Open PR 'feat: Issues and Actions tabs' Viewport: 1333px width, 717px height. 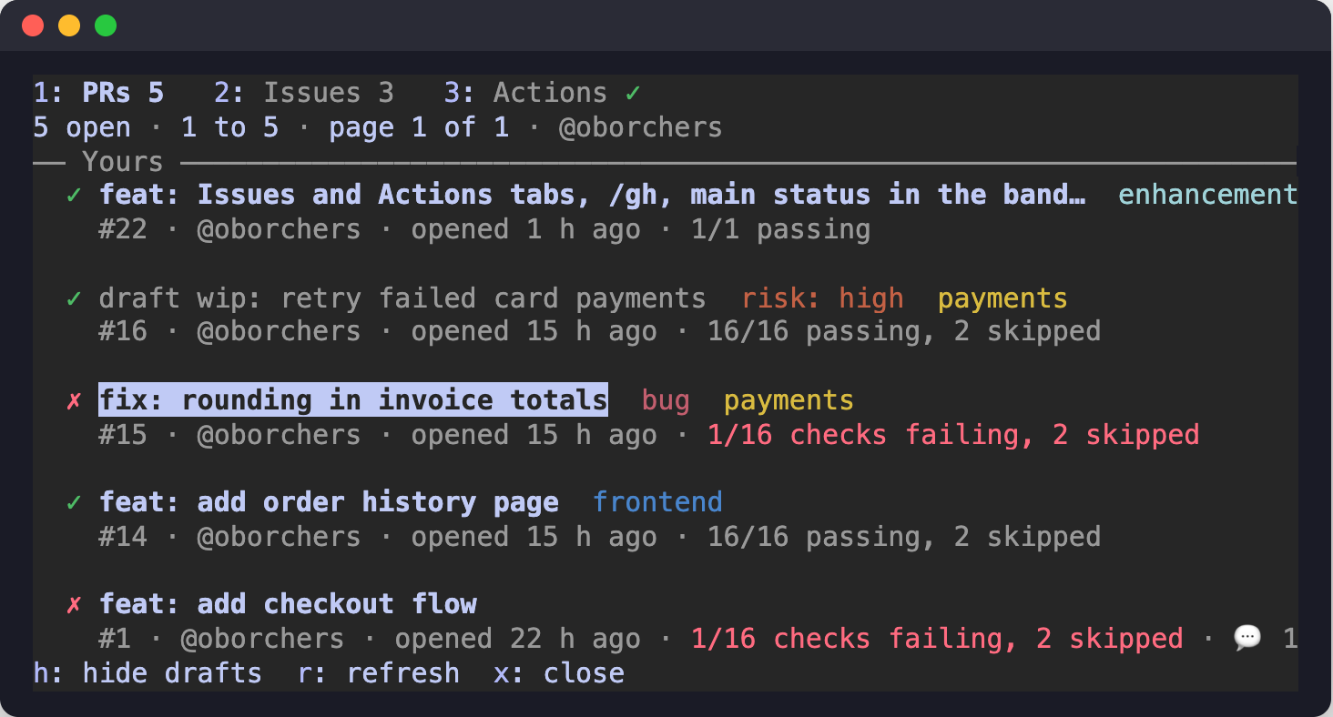(x=592, y=195)
